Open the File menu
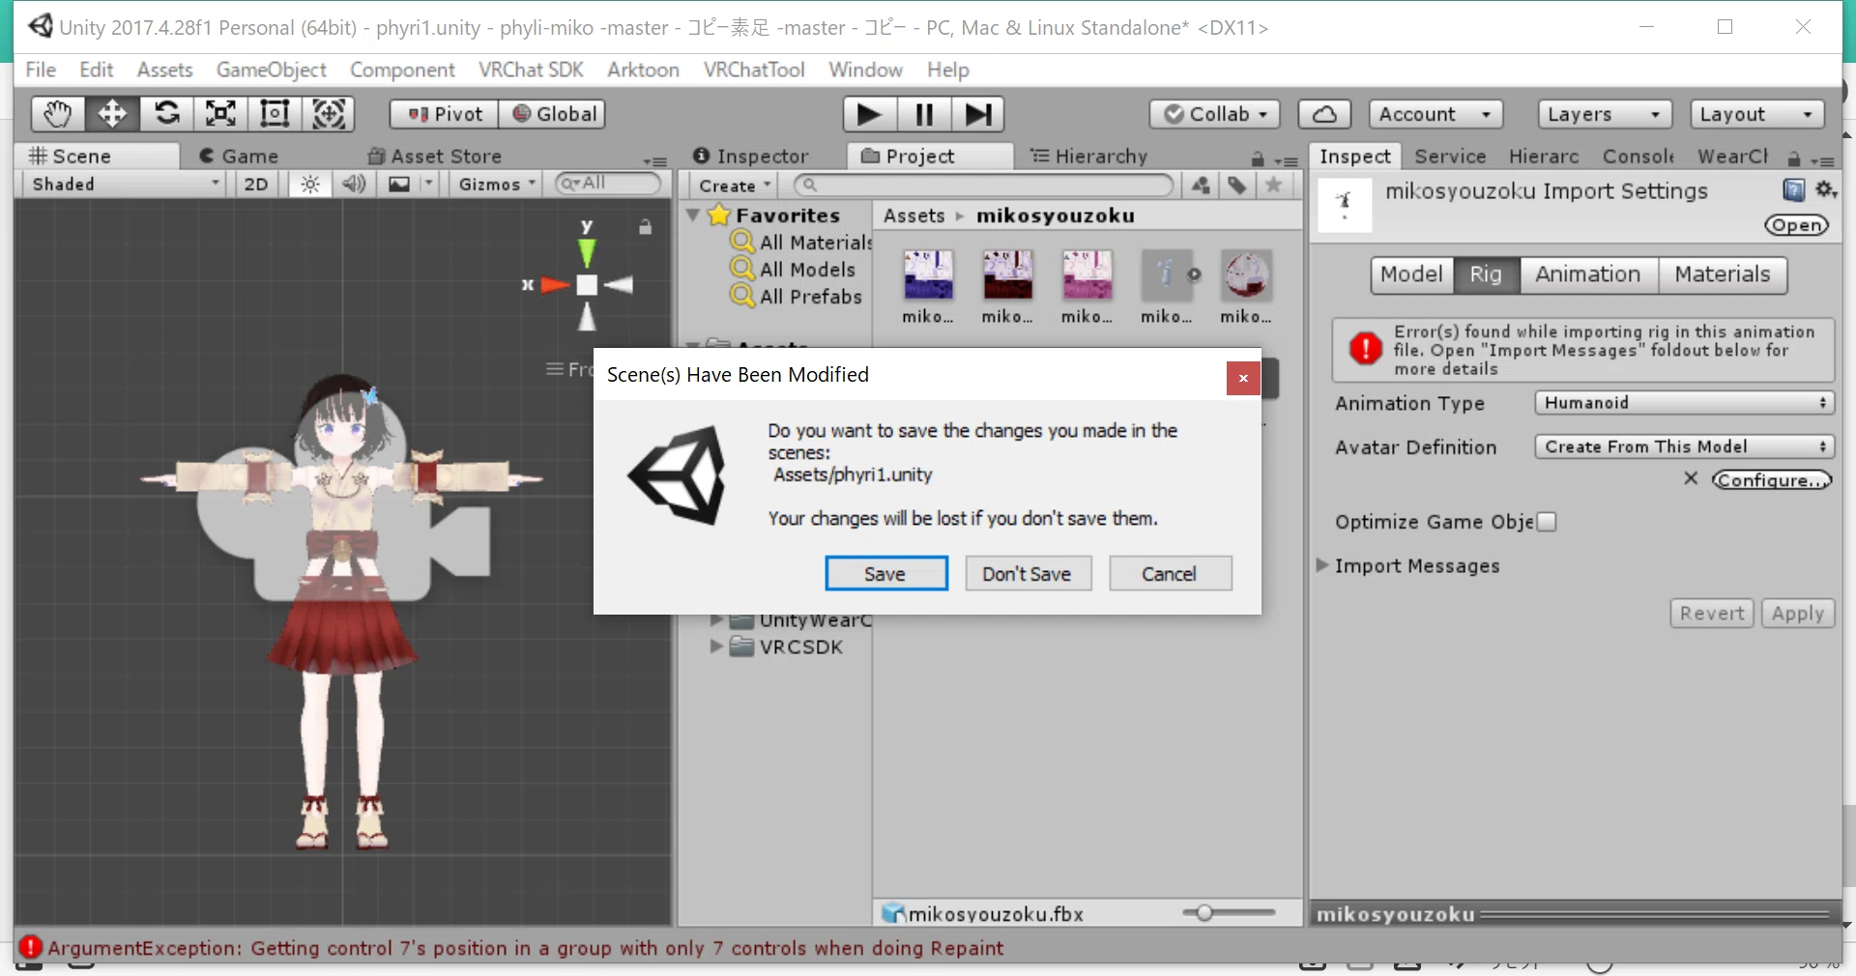This screenshot has width=1856, height=976. tap(41, 70)
